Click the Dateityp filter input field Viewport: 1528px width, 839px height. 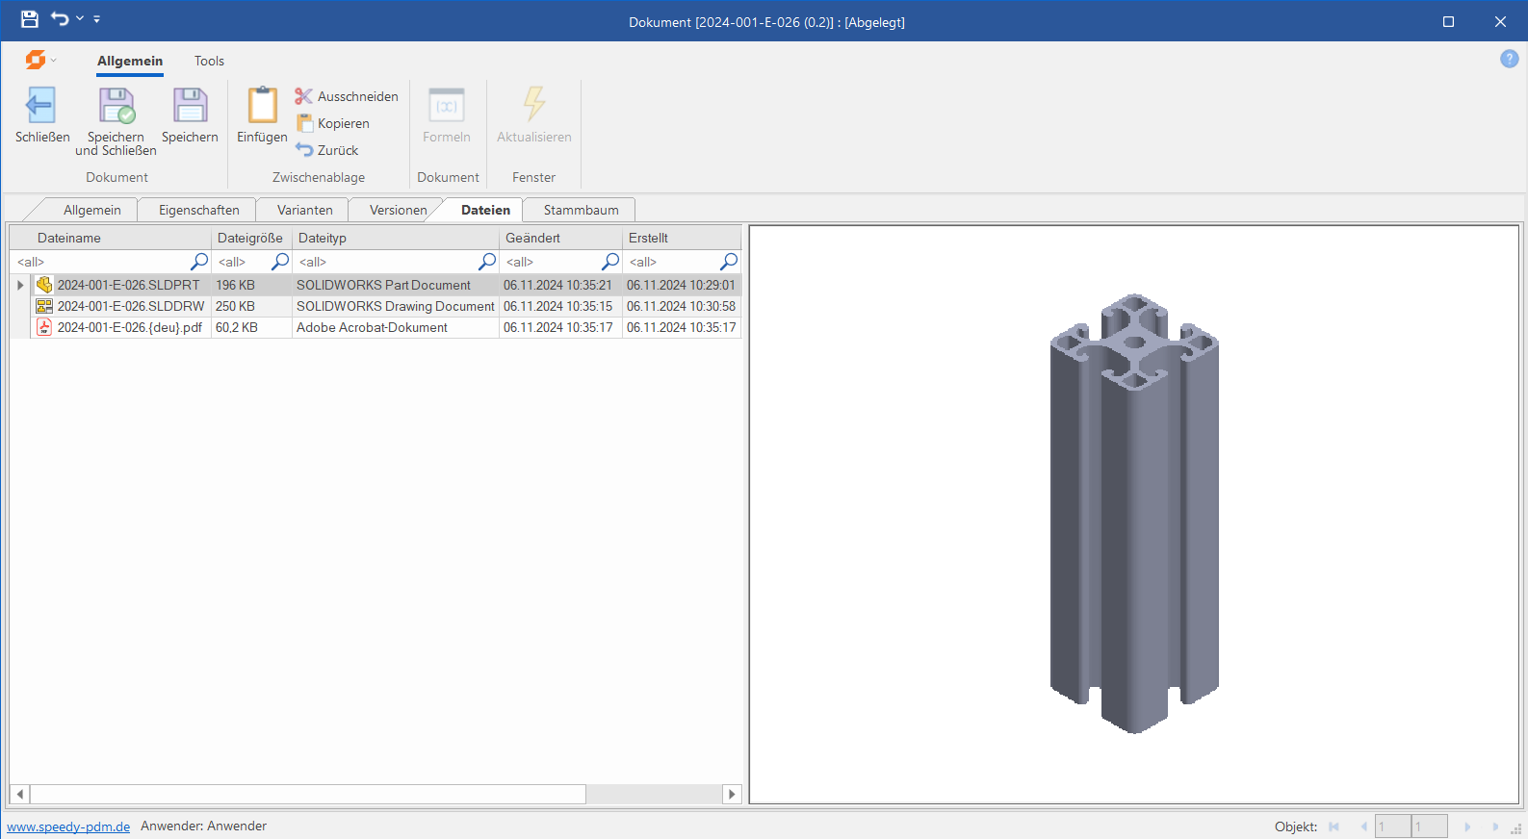385,262
